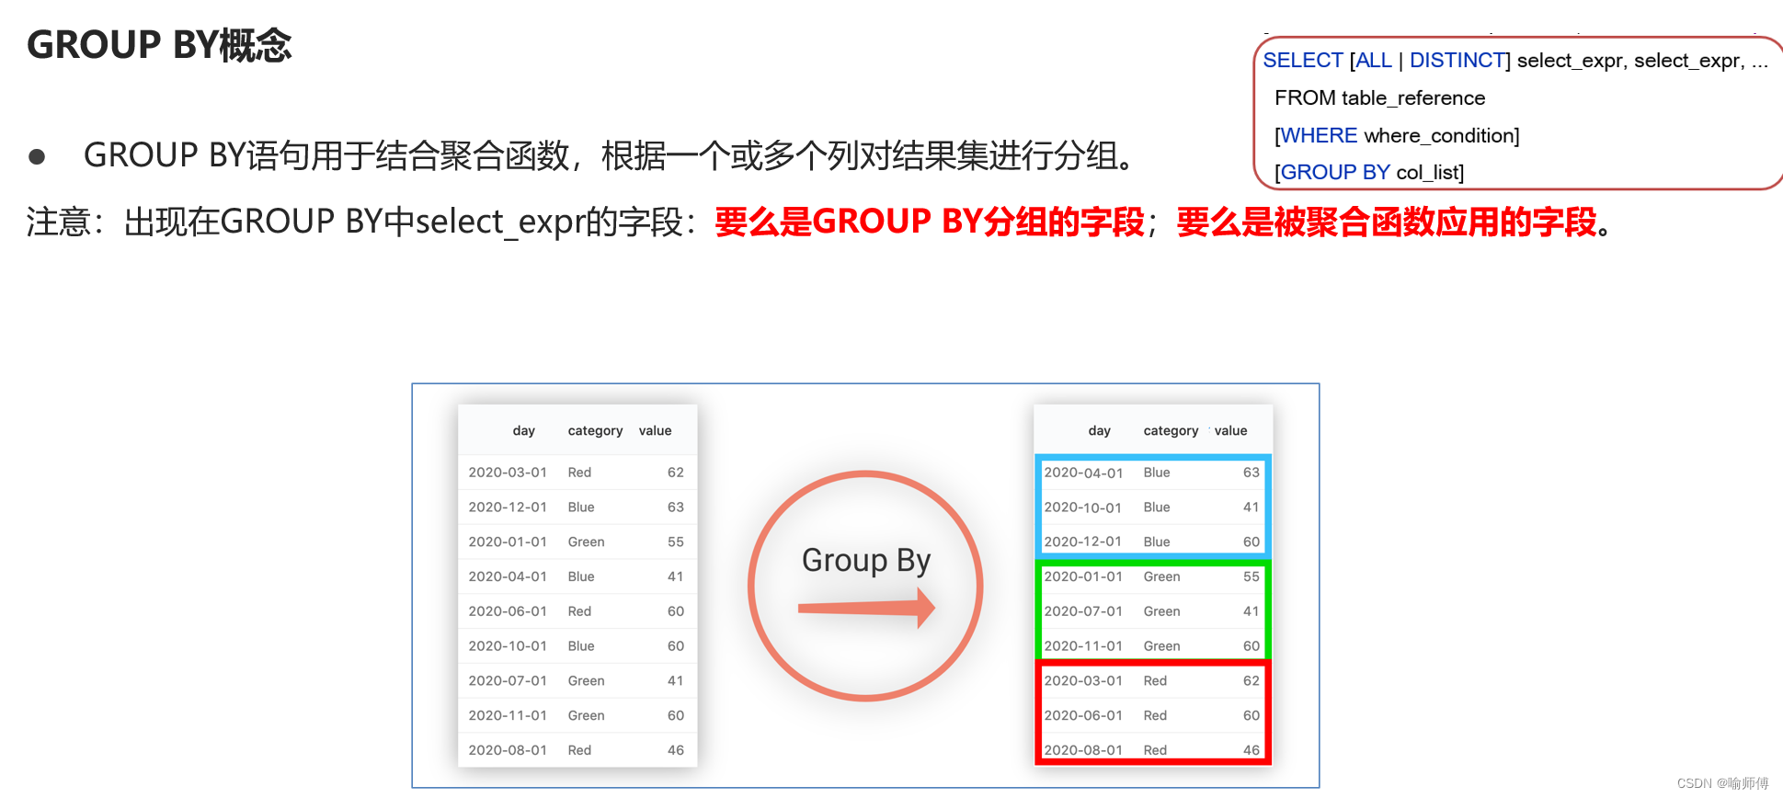This screenshot has width=1783, height=798.
Task: Click "FROM table_reference" line
Action: (1379, 98)
